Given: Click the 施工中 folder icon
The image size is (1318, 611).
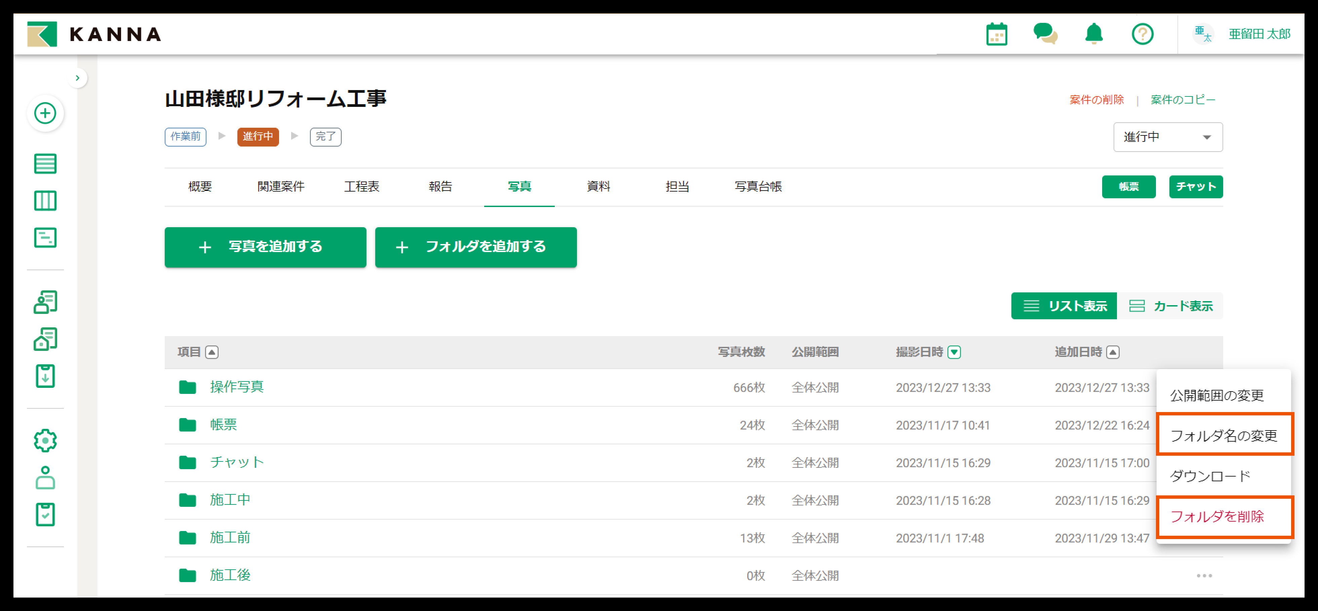Looking at the screenshot, I should [x=188, y=500].
